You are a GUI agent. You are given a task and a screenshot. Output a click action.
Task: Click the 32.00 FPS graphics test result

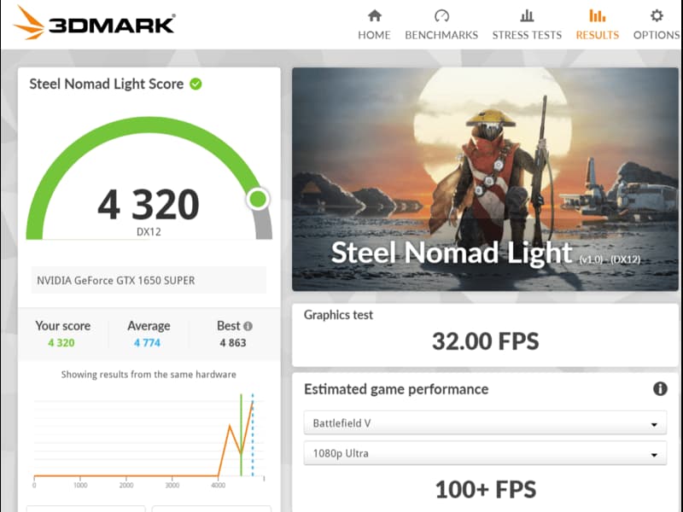pyautogui.click(x=485, y=340)
